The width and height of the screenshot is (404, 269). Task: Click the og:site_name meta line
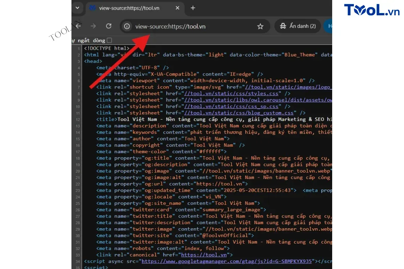178,203
